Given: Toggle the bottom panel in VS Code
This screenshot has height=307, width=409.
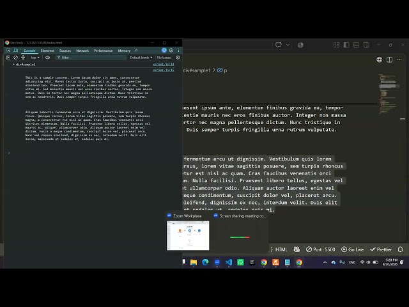Looking at the screenshot, I should point(357,45).
